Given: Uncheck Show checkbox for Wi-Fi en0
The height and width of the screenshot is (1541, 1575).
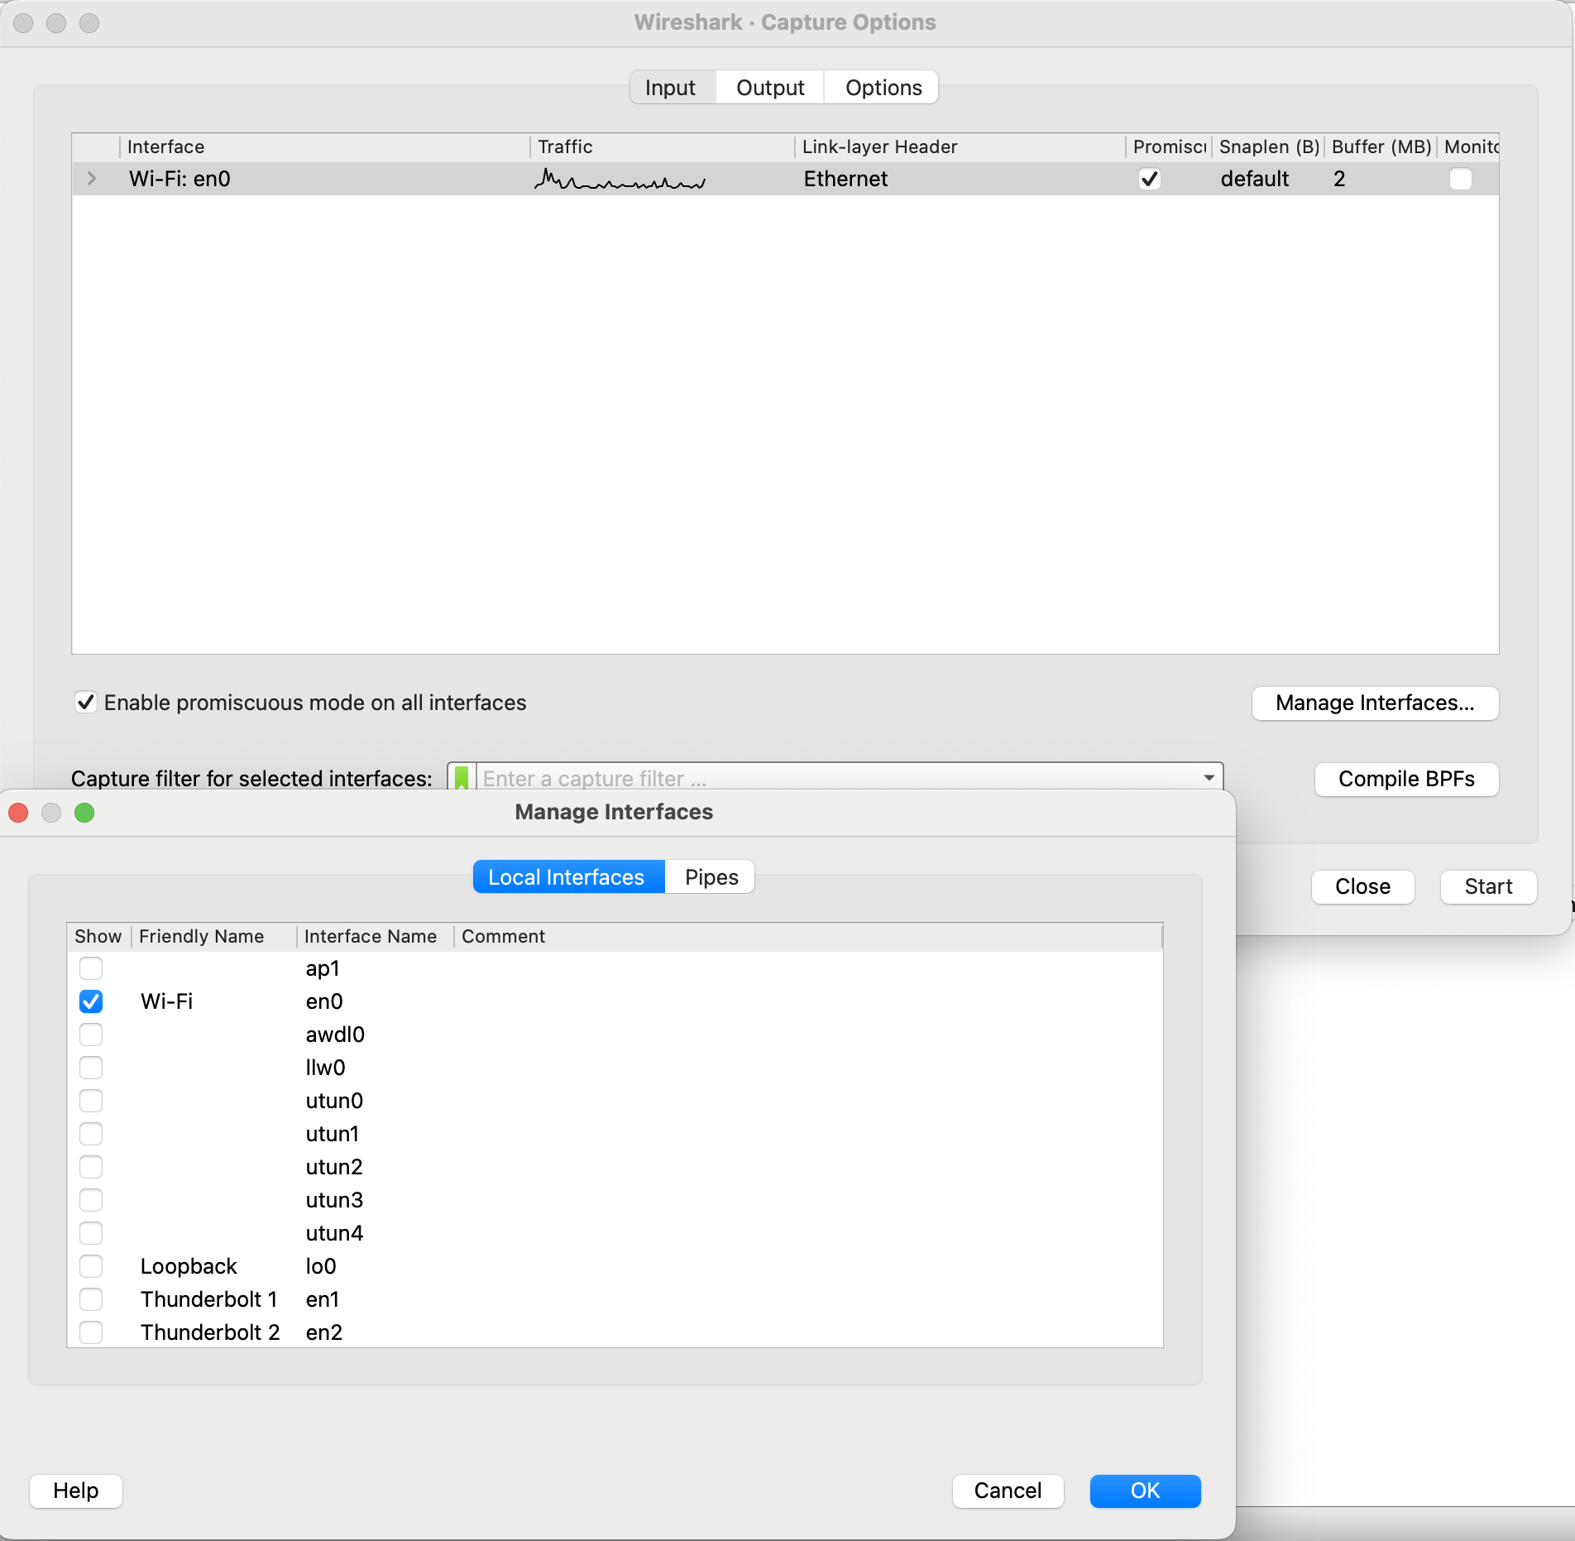Looking at the screenshot, I should 91,1001.
